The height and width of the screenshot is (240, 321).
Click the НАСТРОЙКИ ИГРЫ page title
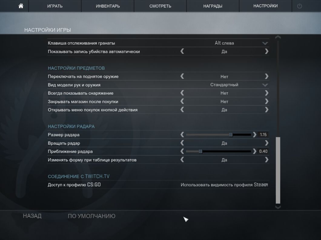pyautogui.click(x=48, y=30)
